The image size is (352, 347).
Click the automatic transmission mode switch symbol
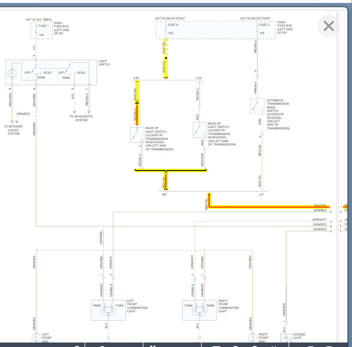257,106
